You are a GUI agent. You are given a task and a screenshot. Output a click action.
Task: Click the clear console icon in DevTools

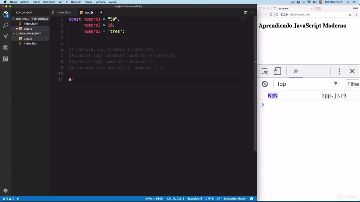265,84
